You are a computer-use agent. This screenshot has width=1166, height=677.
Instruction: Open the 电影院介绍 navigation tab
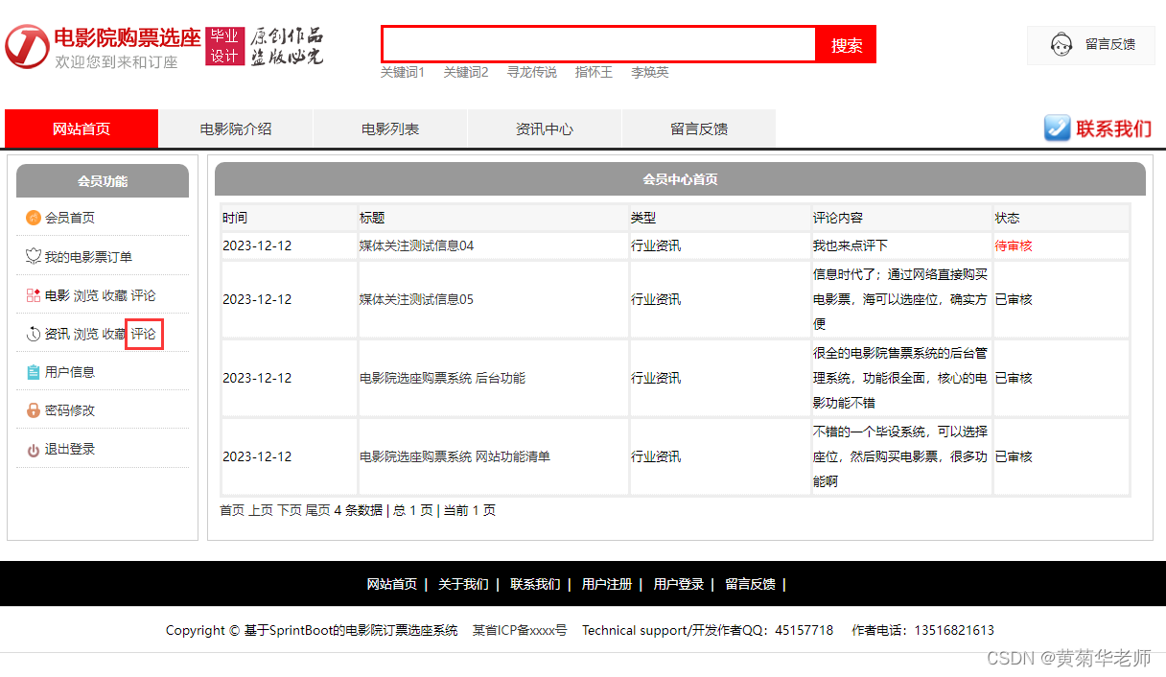(x=236, y=128)
